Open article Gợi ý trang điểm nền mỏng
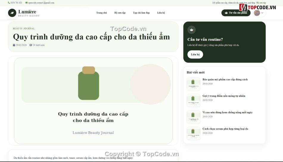This screenshot has width=283, height=162. 224,96
